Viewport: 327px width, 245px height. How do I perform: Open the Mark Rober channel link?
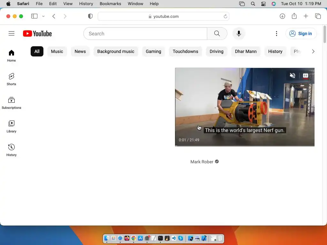click(x=202, y=162)
